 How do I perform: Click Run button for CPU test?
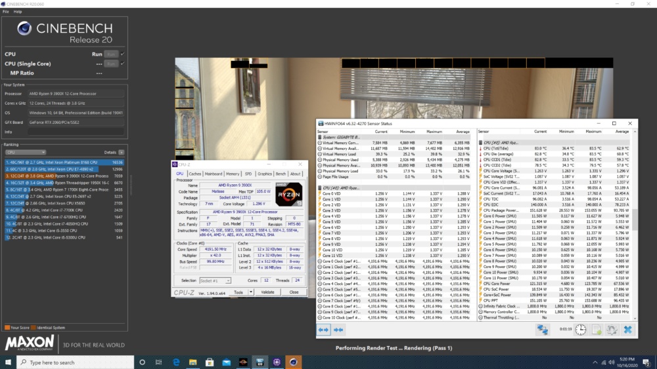(110, 54)
